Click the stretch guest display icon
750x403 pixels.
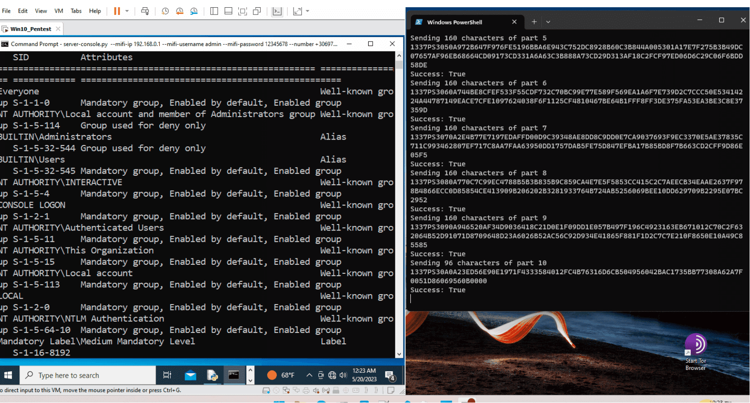tap(297, 11)
